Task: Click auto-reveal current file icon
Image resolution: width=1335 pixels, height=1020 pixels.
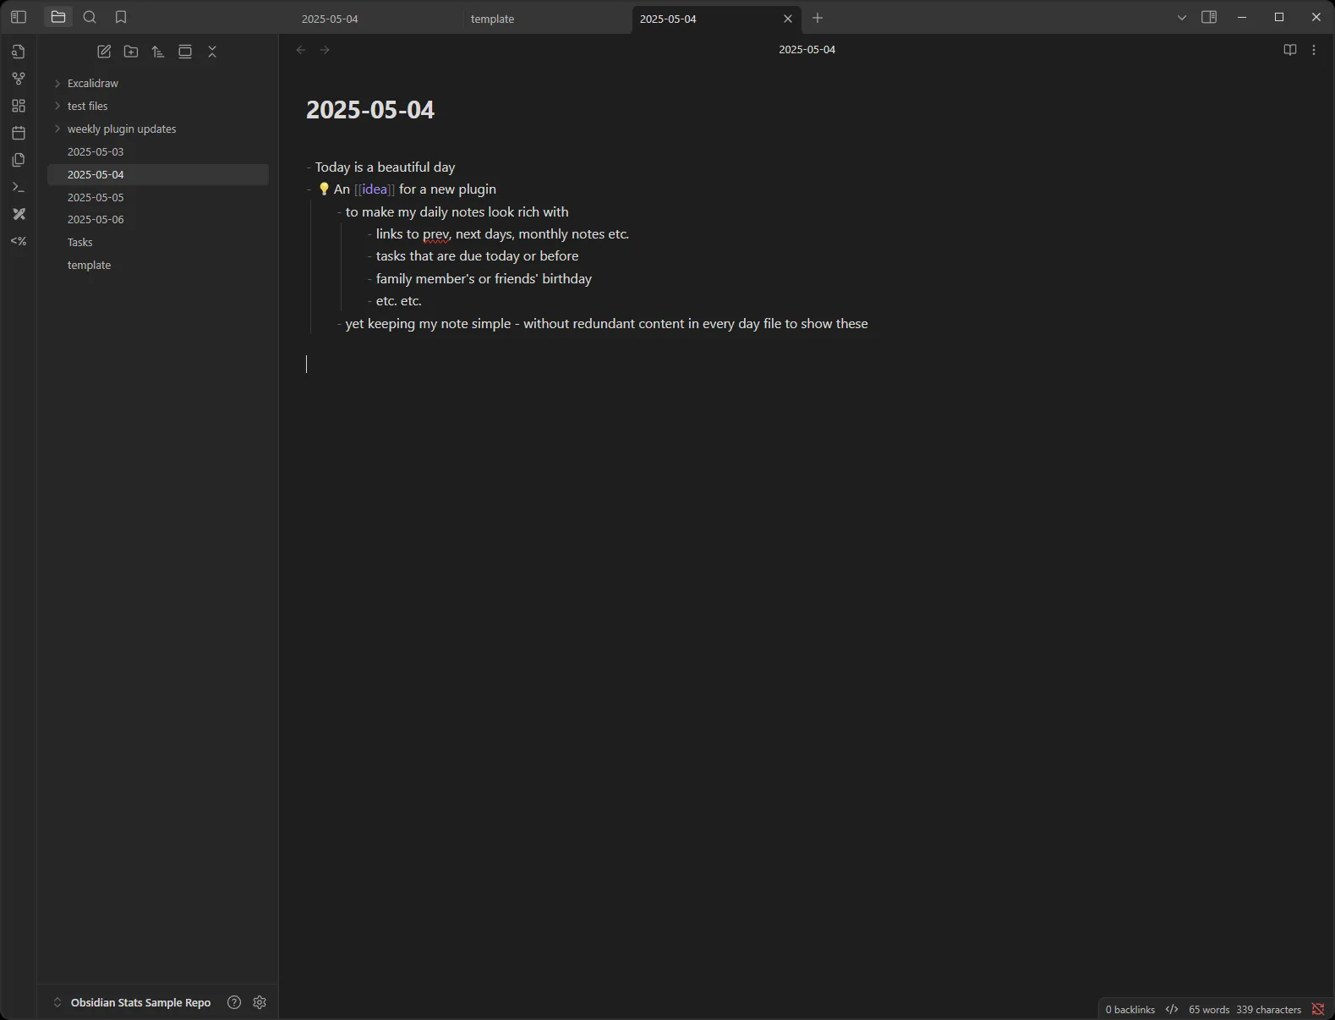Action: coord(185,52)
